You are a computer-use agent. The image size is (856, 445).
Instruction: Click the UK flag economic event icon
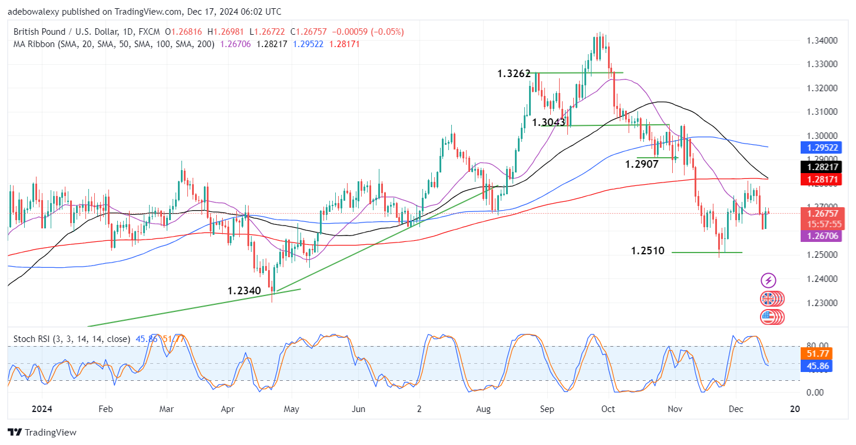pos(768,298)
